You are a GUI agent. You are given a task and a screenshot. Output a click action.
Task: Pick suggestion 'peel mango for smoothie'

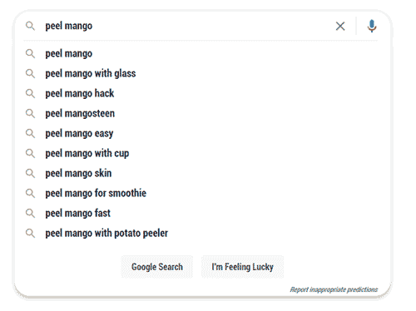(x=201, y=194)
